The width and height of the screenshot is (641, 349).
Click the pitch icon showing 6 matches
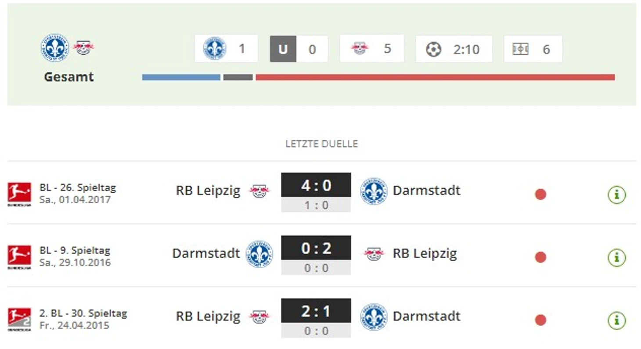[520, 49]
